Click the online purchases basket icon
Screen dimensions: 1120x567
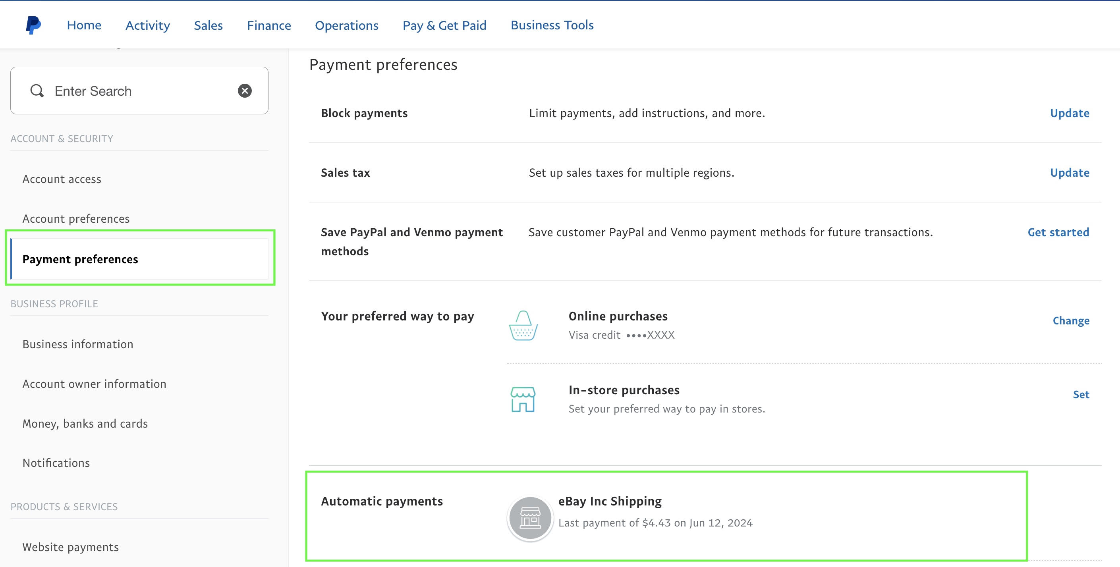pyautogui.click(x=523, y=325)
